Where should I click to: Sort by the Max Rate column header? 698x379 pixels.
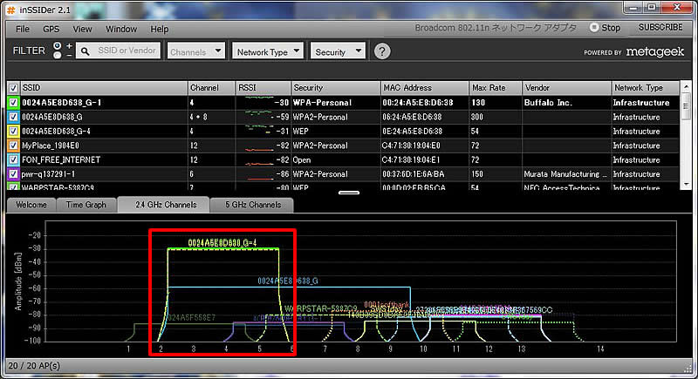[496, 88]
